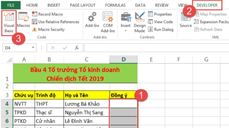
Task: Select row 6 header
Action: (x=7, y=121)
